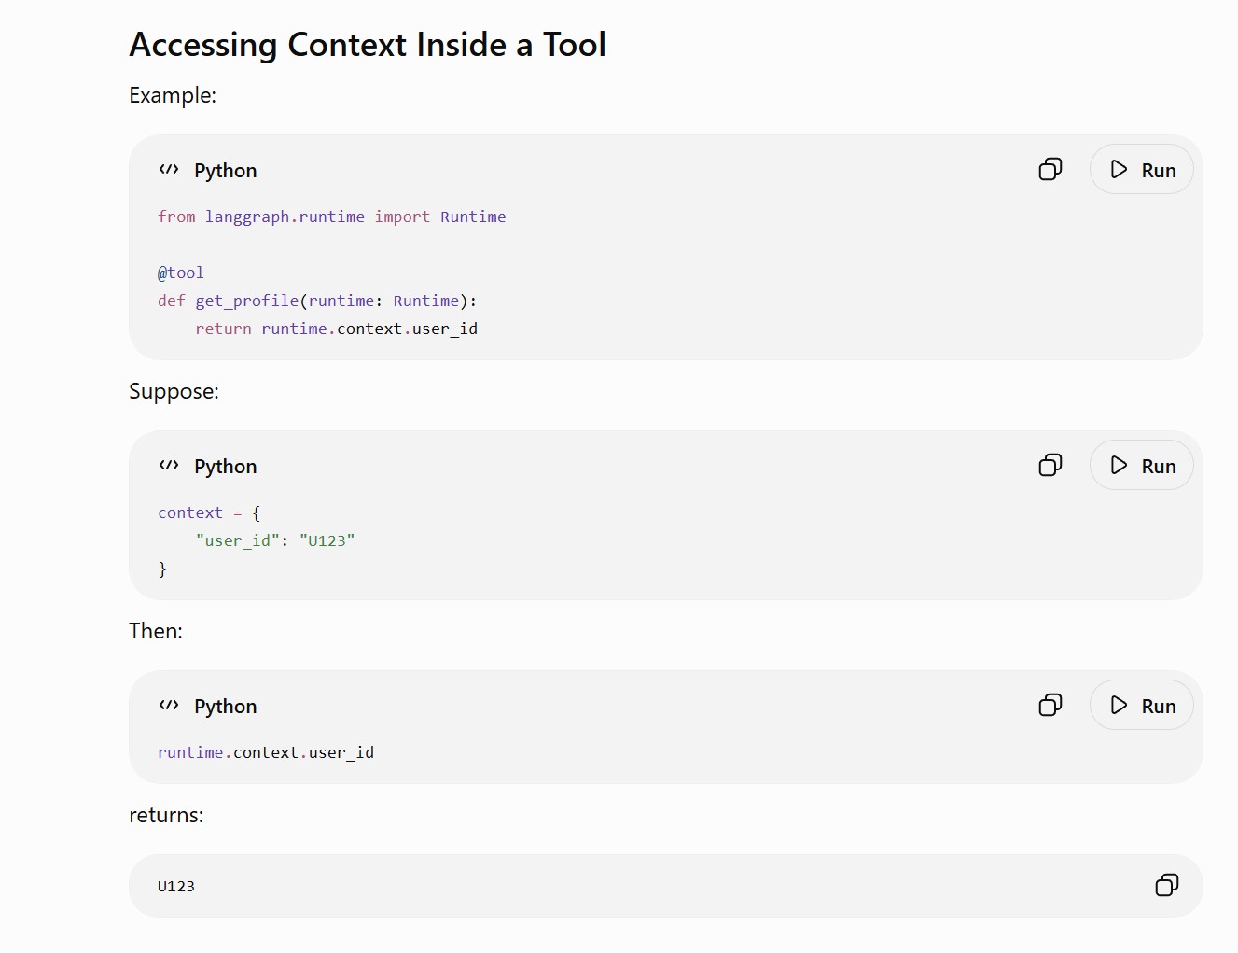Click the Python label above runtime.context.user_id
1238x953 pixels.
point(226,707)
